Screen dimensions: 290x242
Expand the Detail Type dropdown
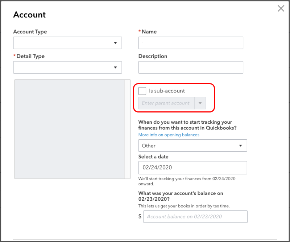coord(67,67)
